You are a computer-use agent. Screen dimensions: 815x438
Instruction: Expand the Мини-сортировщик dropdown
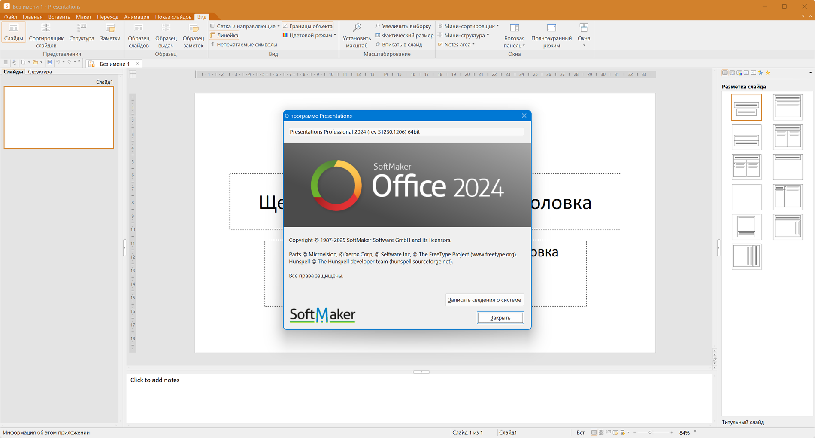(497, 26)
